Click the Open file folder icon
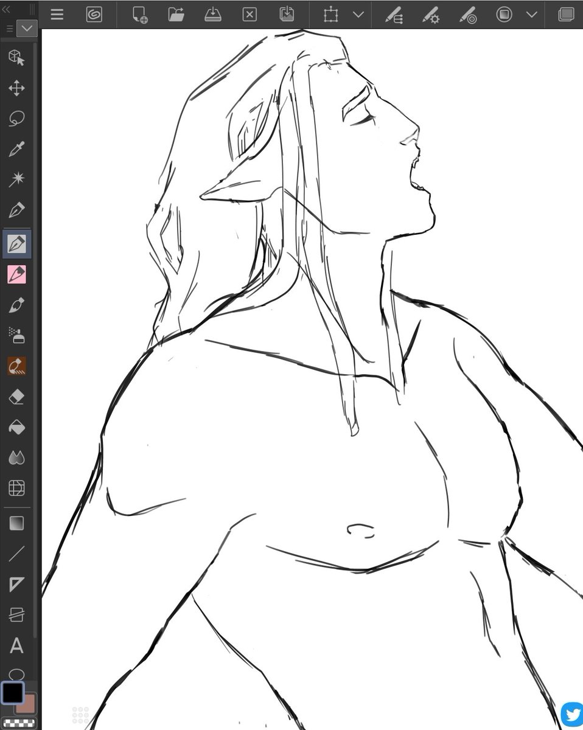 click(x=176, y=15)
